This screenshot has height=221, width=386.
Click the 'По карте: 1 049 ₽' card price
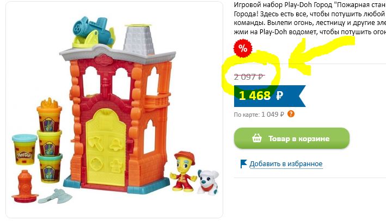[259, 115]
